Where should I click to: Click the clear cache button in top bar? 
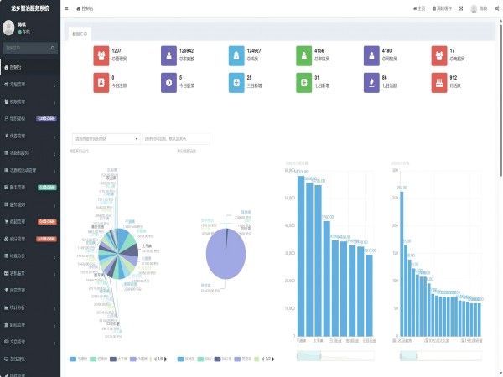[443, 8]
